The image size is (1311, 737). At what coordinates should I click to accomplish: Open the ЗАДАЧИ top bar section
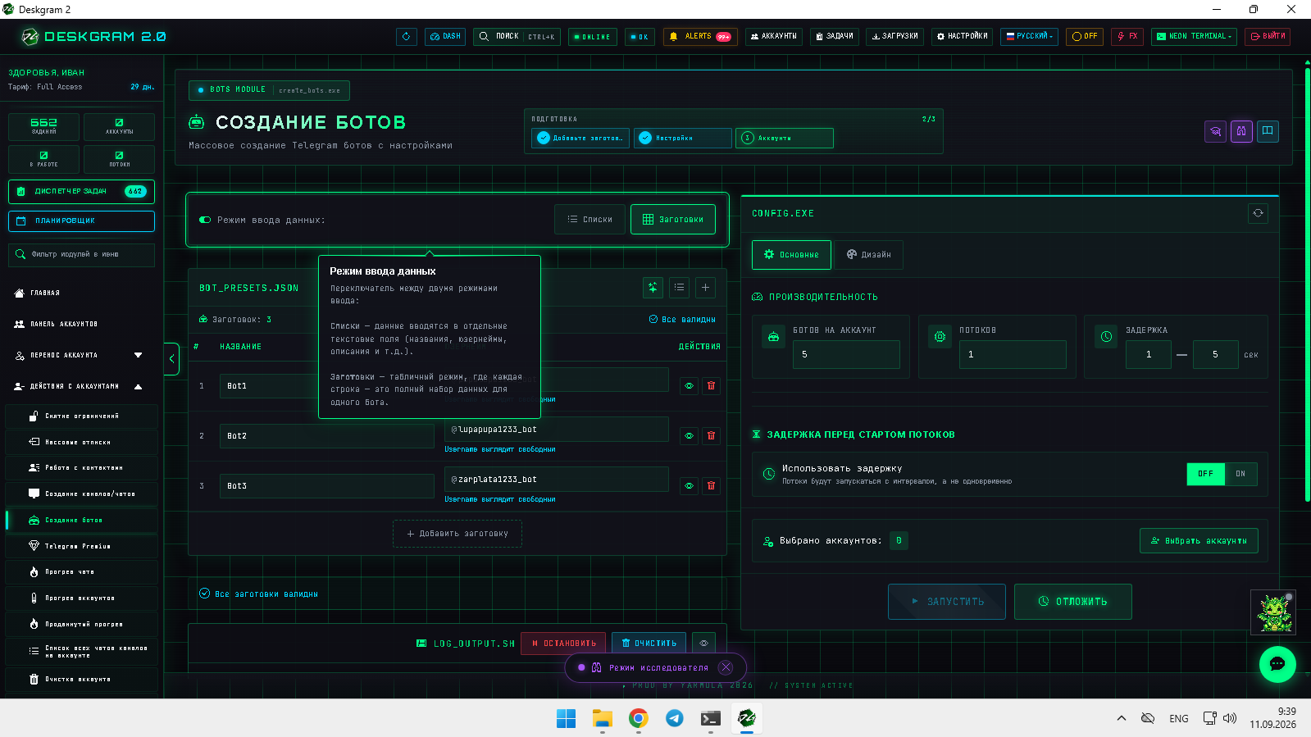[x=835, y=37]
